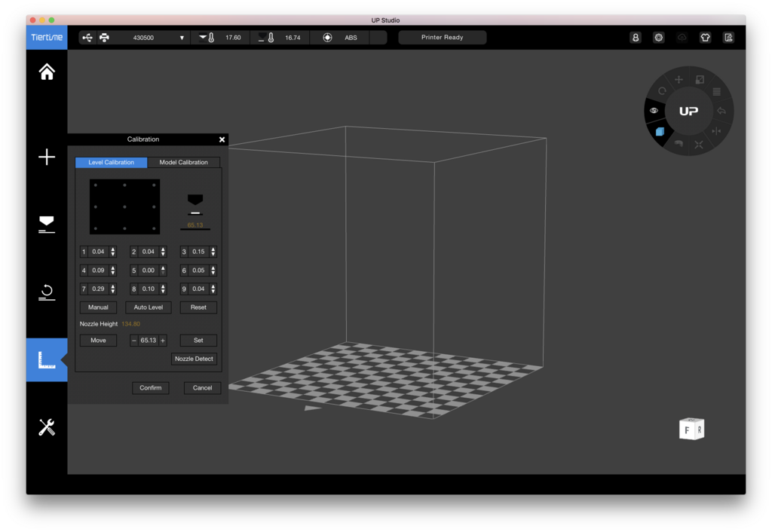Image resolution: width=772 pixels, height=532 pixels.
Task: Adjust point 1 value stepper (0.04)
Action: [113, 252]
